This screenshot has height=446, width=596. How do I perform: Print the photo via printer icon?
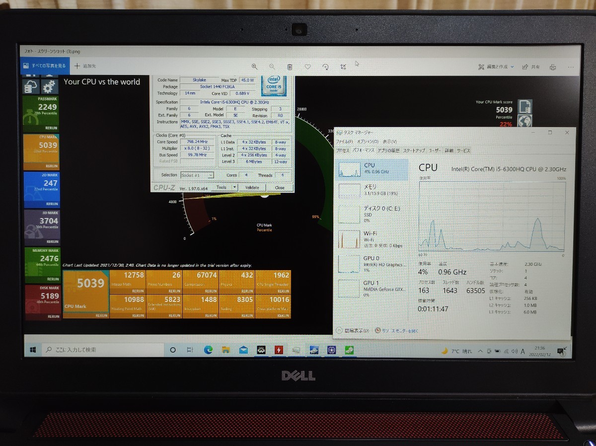tap(553, 67)
